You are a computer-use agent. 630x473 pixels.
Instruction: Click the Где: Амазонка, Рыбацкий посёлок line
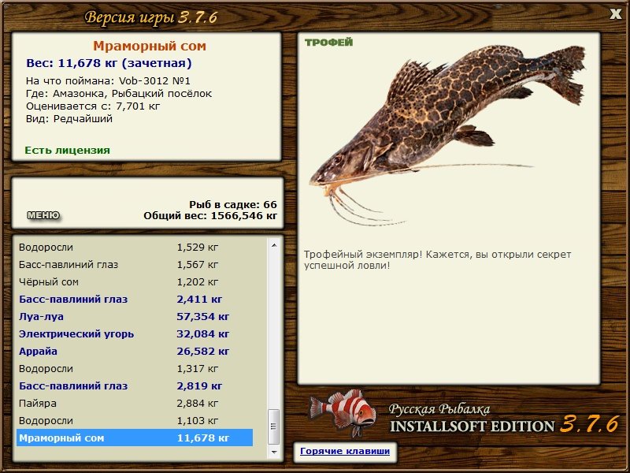(119, 93)
